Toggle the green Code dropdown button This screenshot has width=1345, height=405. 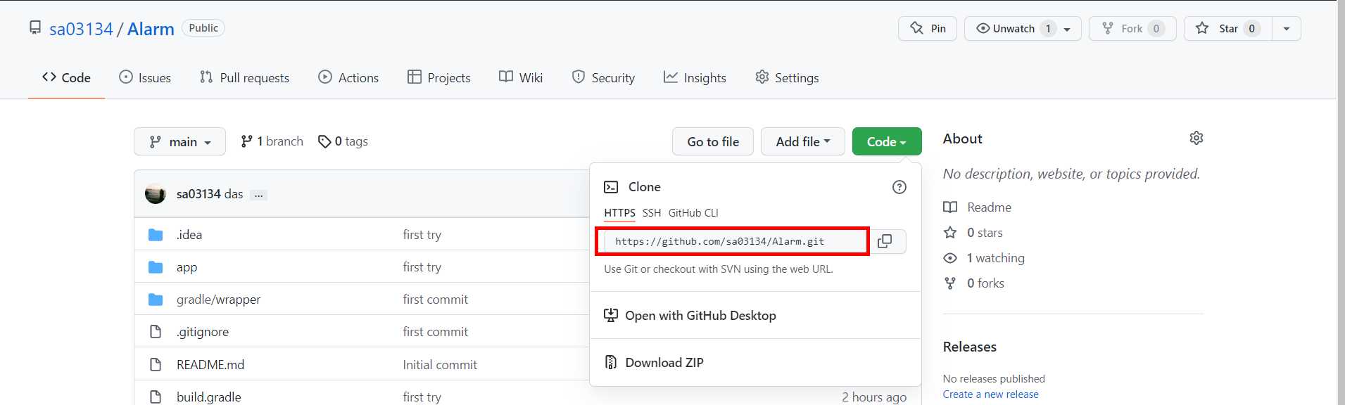coord(887,141)
